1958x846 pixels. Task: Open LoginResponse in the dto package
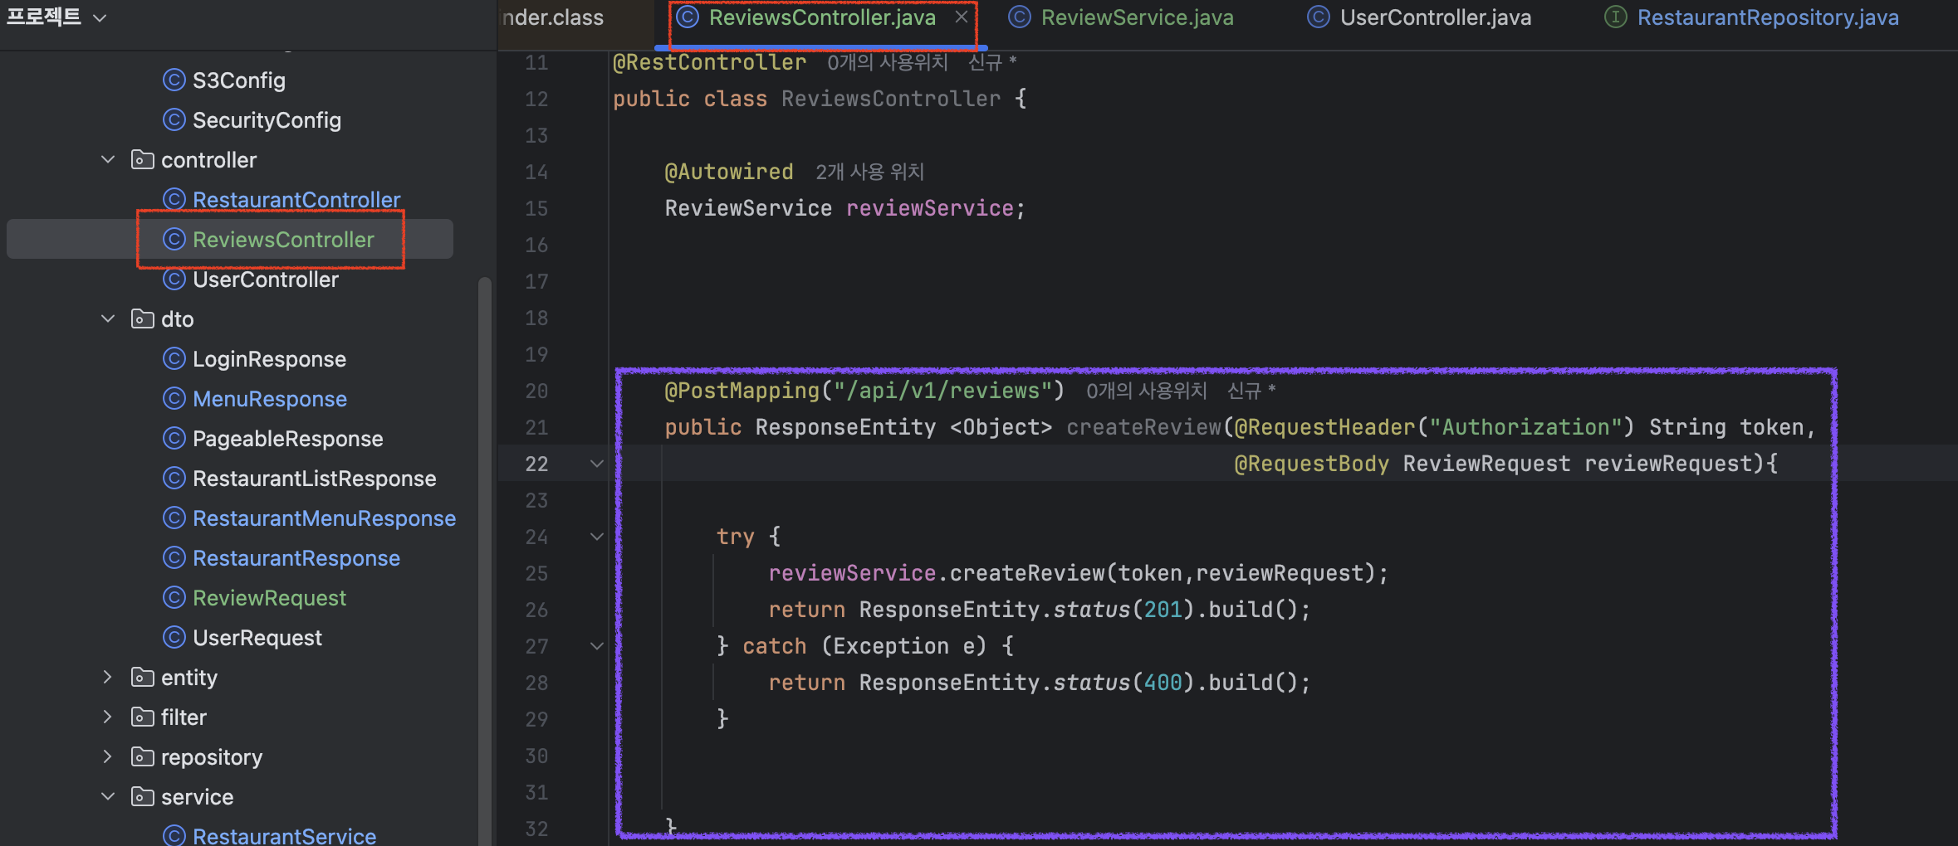click(269, 359)
